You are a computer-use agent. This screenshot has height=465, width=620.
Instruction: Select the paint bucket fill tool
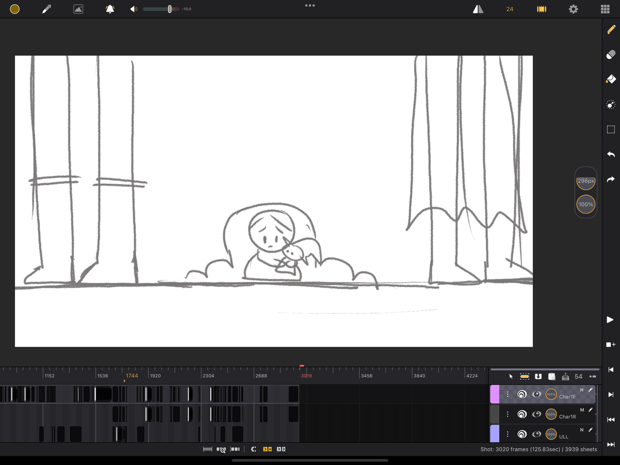click(611, 79)
